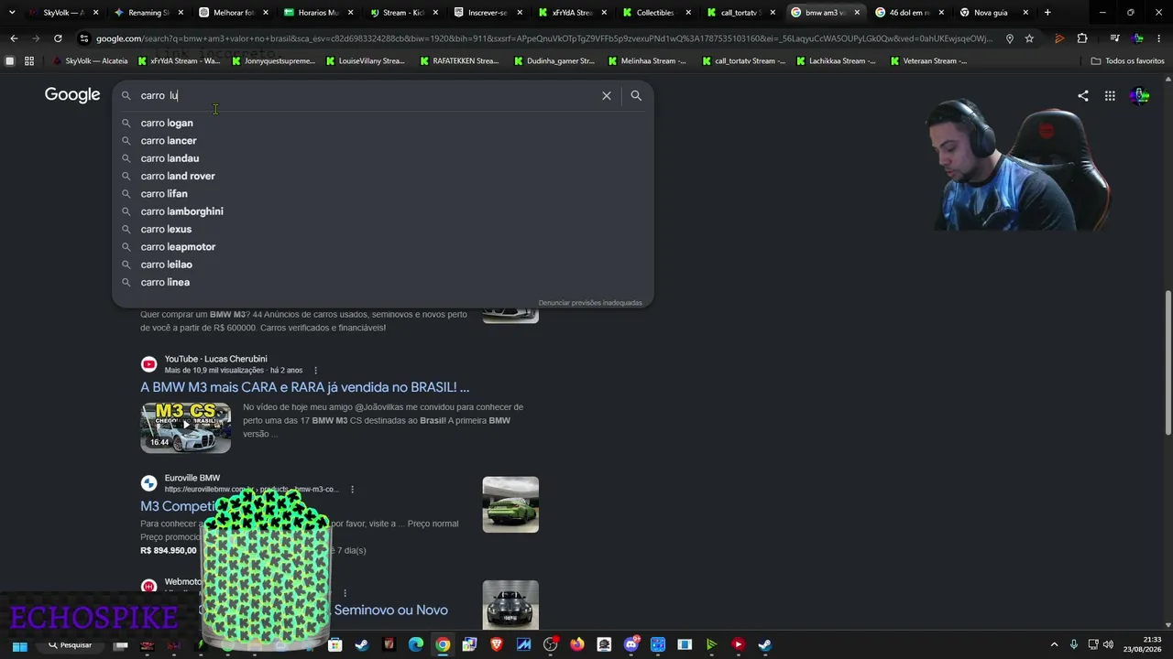Click into the Google search input field
Image resolution: width=1173 pixels, height=659 pixels.
click(x=367, y=95)
